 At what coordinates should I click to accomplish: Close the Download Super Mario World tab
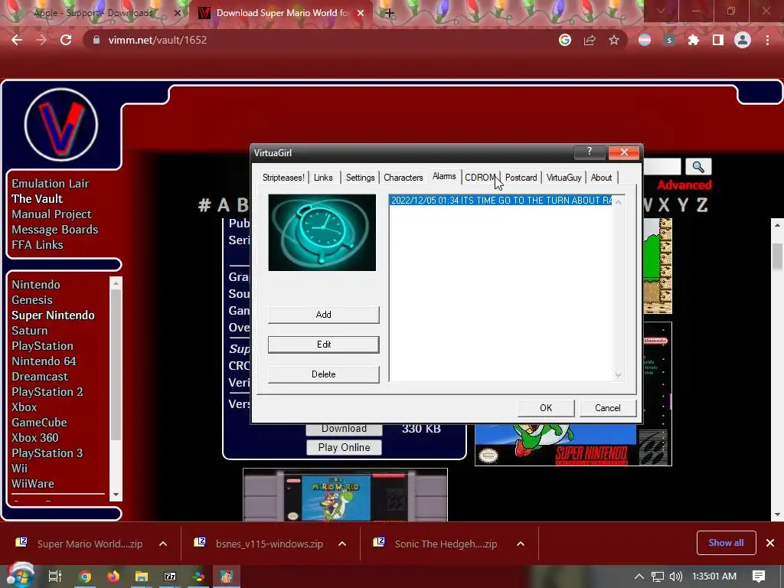[x=361, y=13]
